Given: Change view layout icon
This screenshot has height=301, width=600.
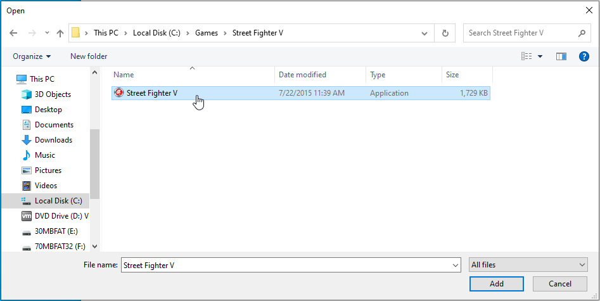Looking at the screenshot, I should (527, 56).
